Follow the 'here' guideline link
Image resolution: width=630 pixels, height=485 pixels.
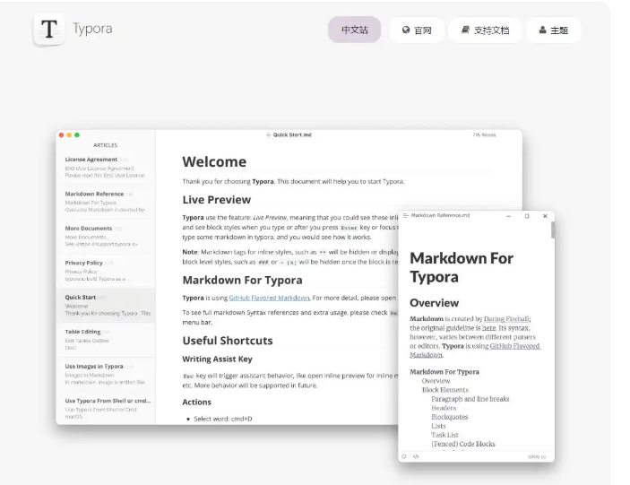[x=488, y=328]
